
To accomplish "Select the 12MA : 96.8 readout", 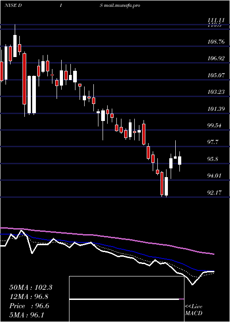I will (29, 297).
